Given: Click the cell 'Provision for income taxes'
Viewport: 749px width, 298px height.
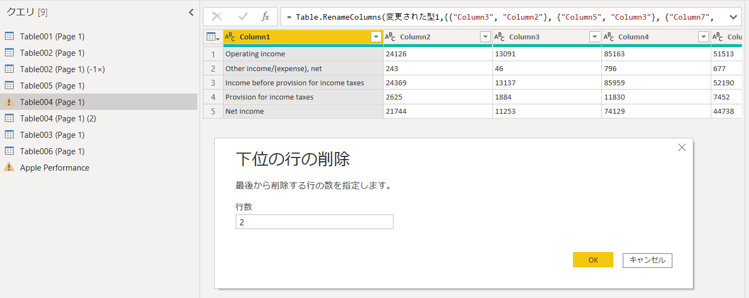Looking at the screenshot, I should [x=303, y=97].
